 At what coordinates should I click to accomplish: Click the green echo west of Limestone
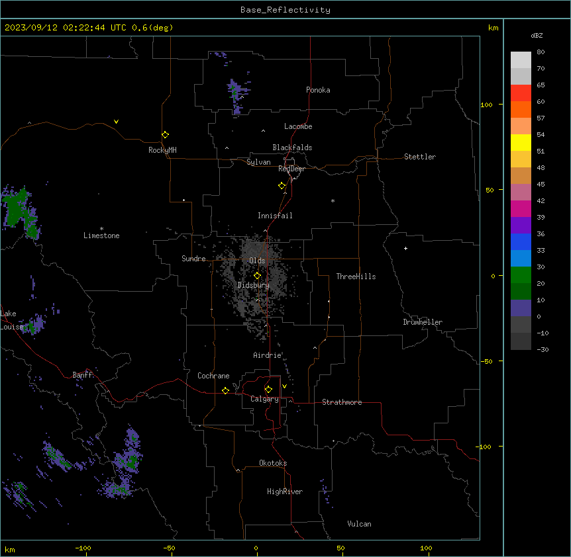click(x=20, y=213)
